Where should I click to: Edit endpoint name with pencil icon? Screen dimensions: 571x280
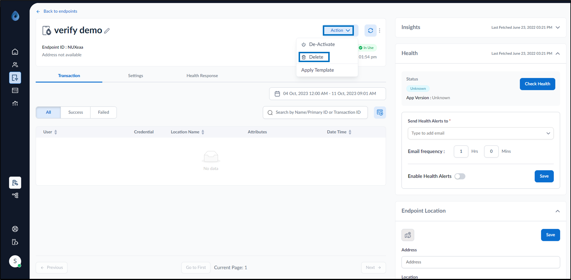[107, 31]
